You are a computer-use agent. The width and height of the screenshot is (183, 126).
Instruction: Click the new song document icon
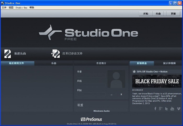[x=8, y=54]
